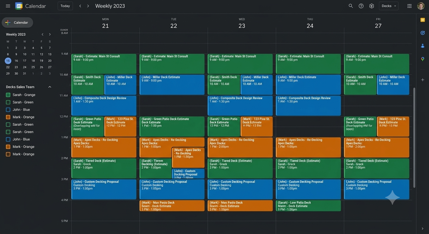Click the Decks Sales Team label
The height and width of the screenshot is (234, 429).
click(x=20, y=87)
